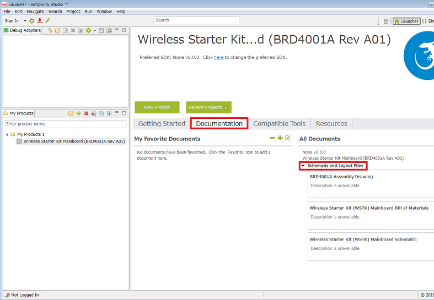Click the All Documents heading

pos(320,139)
